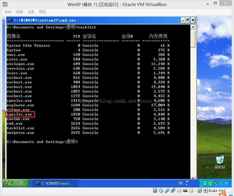This screenshot has width=234, height=196.
Task: Minimize the VirtualBox window
Action: tap(208, 4)
